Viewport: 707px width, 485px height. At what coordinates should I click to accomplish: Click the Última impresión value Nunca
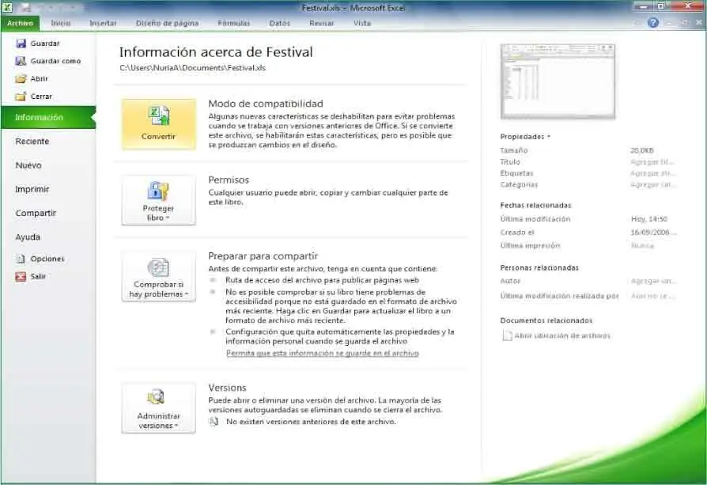pyautogui.click(x=642, y=245)
